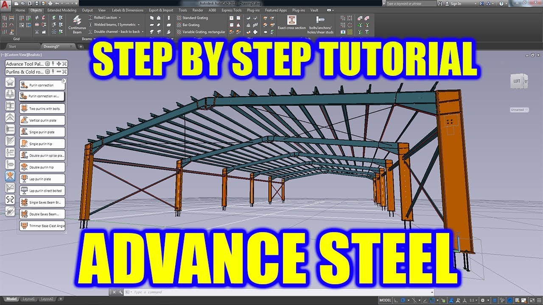Collapse Purlins palette with minus button
The height and width of the screenshot is (305, 543).
click(59, 72)
